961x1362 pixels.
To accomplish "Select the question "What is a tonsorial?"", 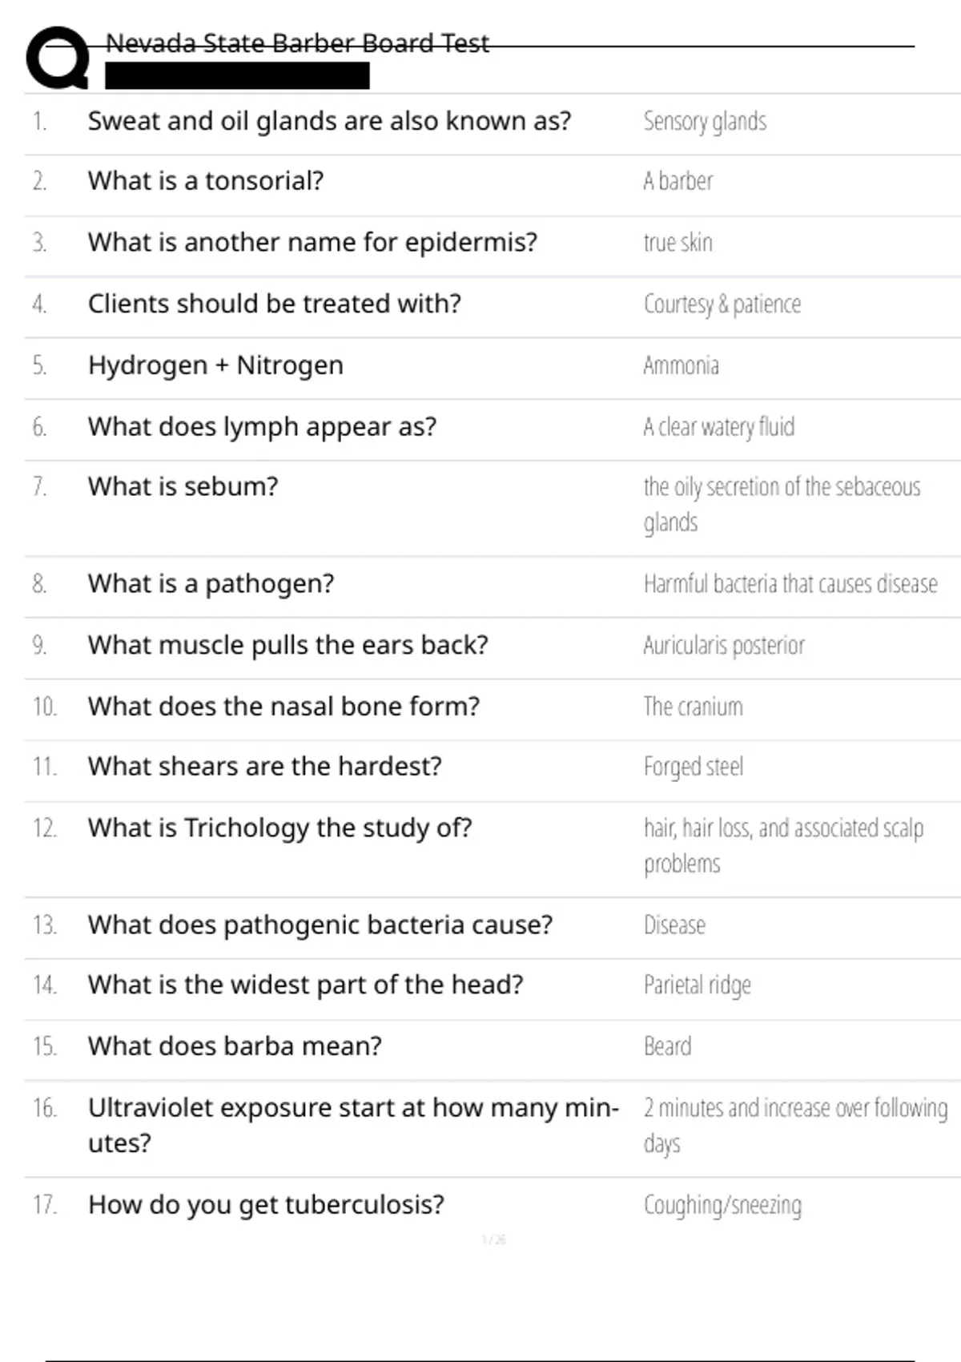I will coord(206,181).
